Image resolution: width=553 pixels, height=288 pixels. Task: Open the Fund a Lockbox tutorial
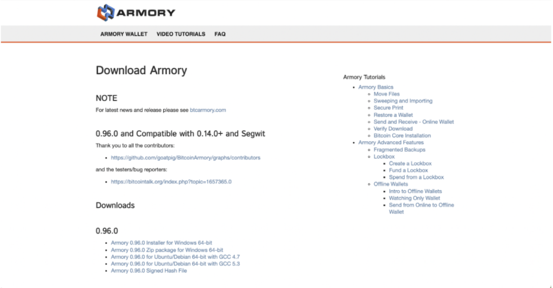click(408, 170)
